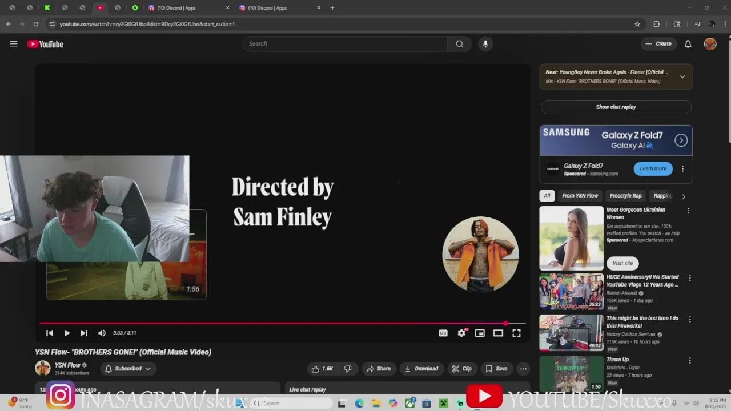Open Chrome media controls icon
The height and width of the screenshot is (411, 731).
pos(697,24)
